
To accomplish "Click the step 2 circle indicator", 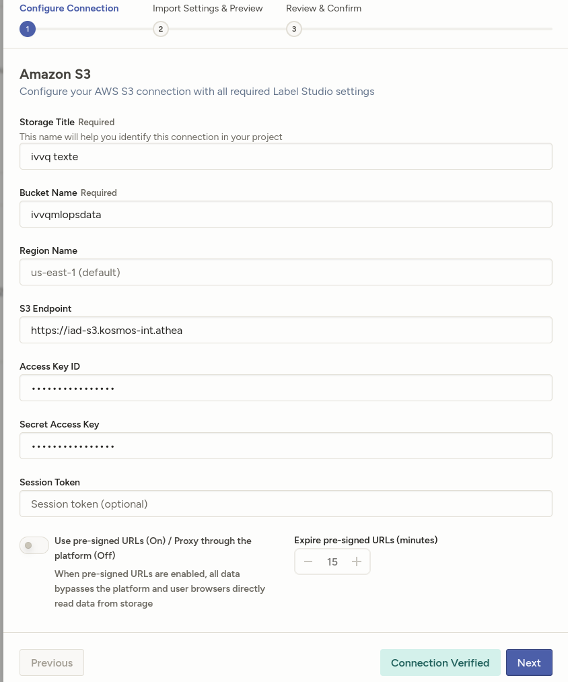I will click(x=160, y=29).
